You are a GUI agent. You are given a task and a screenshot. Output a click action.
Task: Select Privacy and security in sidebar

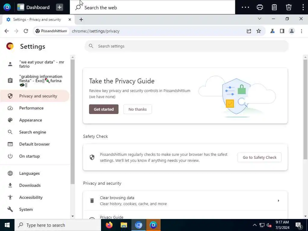click(35, 96)
